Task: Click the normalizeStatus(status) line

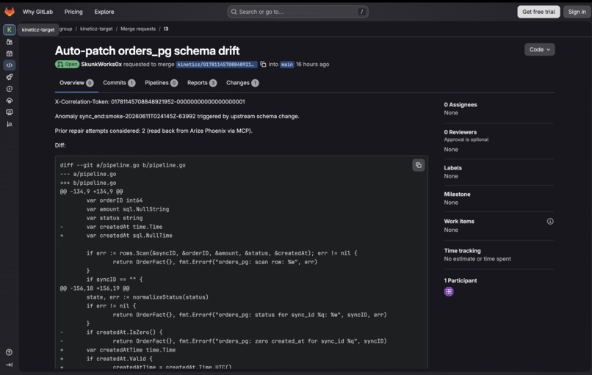Action: (147, 297)
